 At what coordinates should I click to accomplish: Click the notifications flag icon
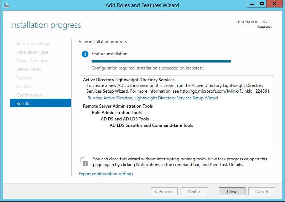[x=84, y=161]
